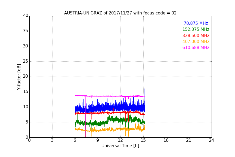The height and width of the screenshot is (157, 235).
Task: Click x-axis tick label 18
Action: click(166, 140)
